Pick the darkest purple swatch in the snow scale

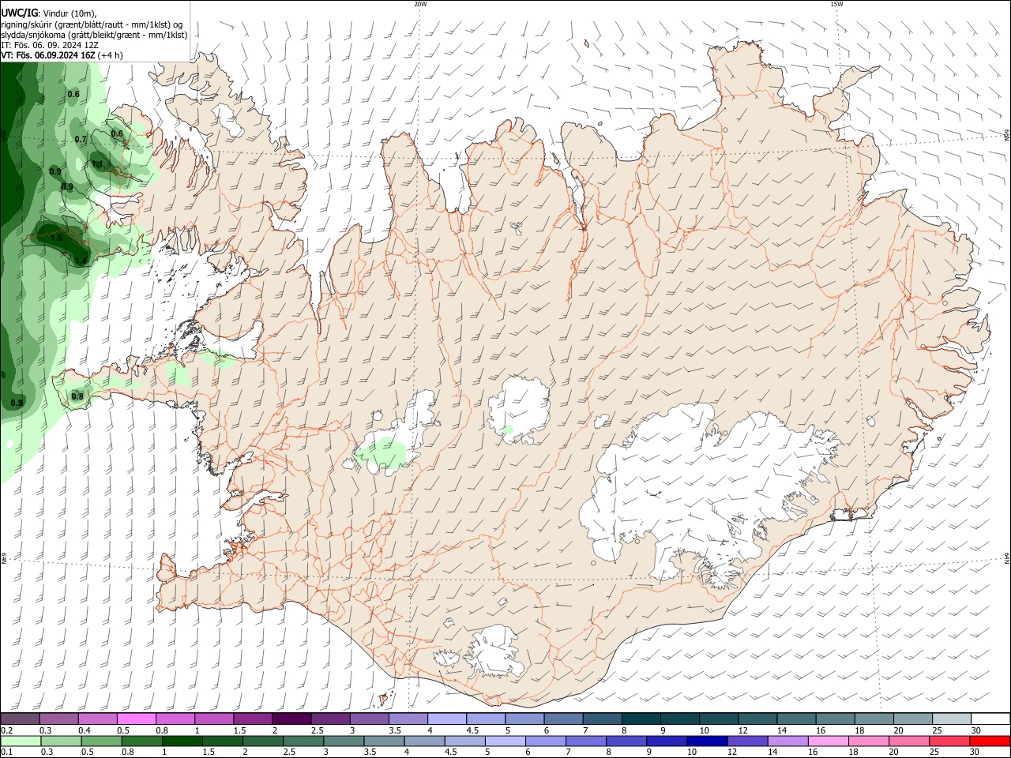click(x=291, y=719)
